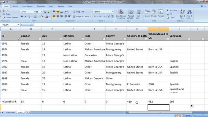Screen dimensions: 208x117
Task: Decrease the cell indent
Action: tap(66, 16)
